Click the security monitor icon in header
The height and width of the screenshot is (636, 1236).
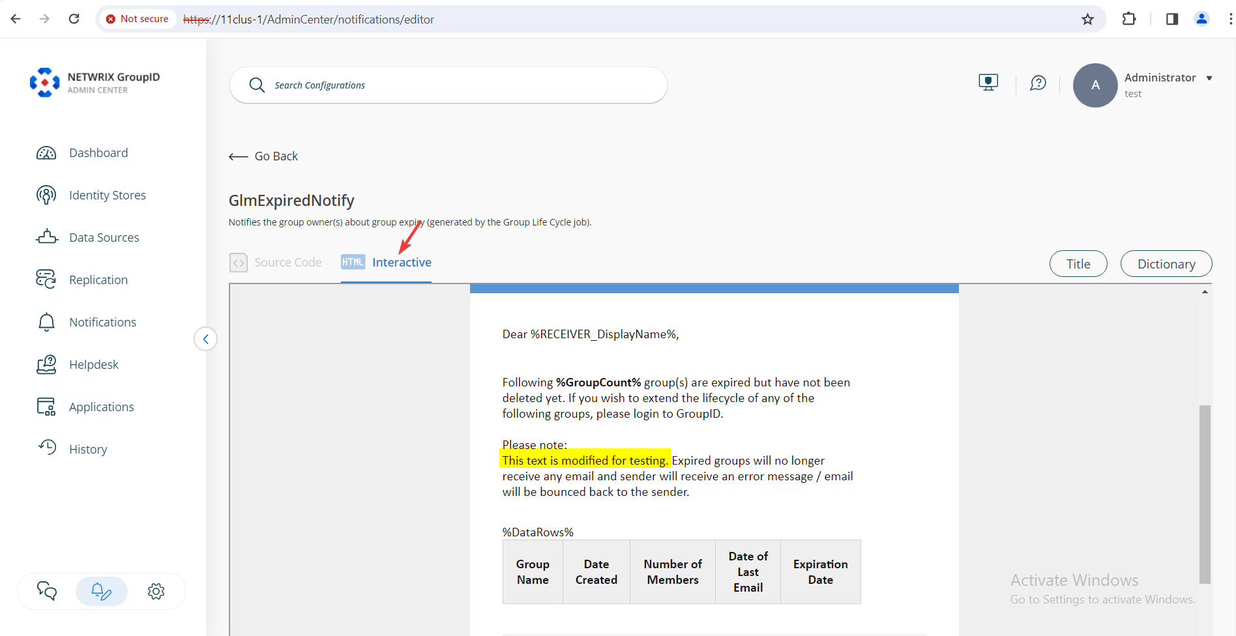point(988,82)
